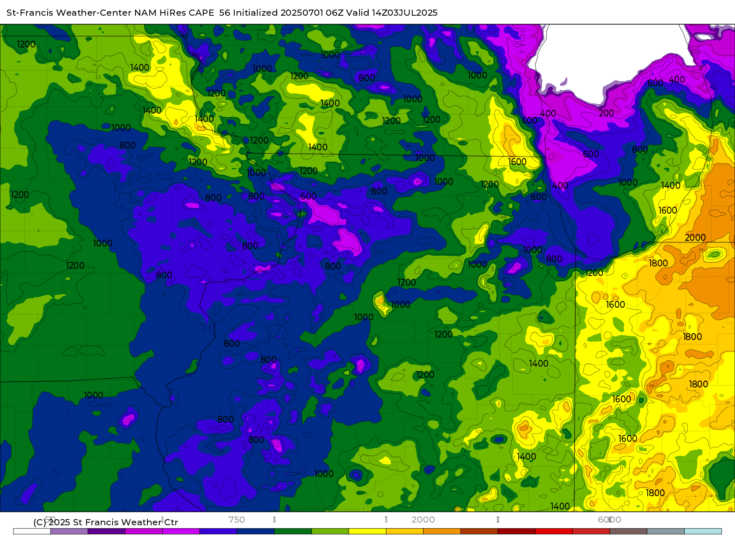This screenshot has width=735, height=536.
Task: Click the '(C) 2025 St Francis Weather Ctr' copyright
Action: coord(106,522)
